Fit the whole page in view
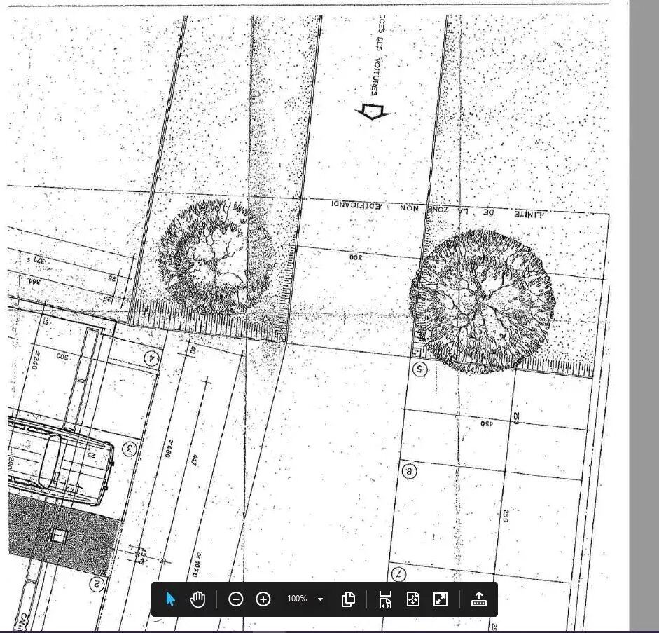 pyautogui.click(x=412, y=599)
